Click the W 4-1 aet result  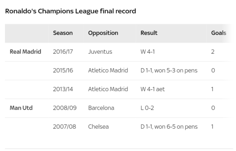(152, 89)
